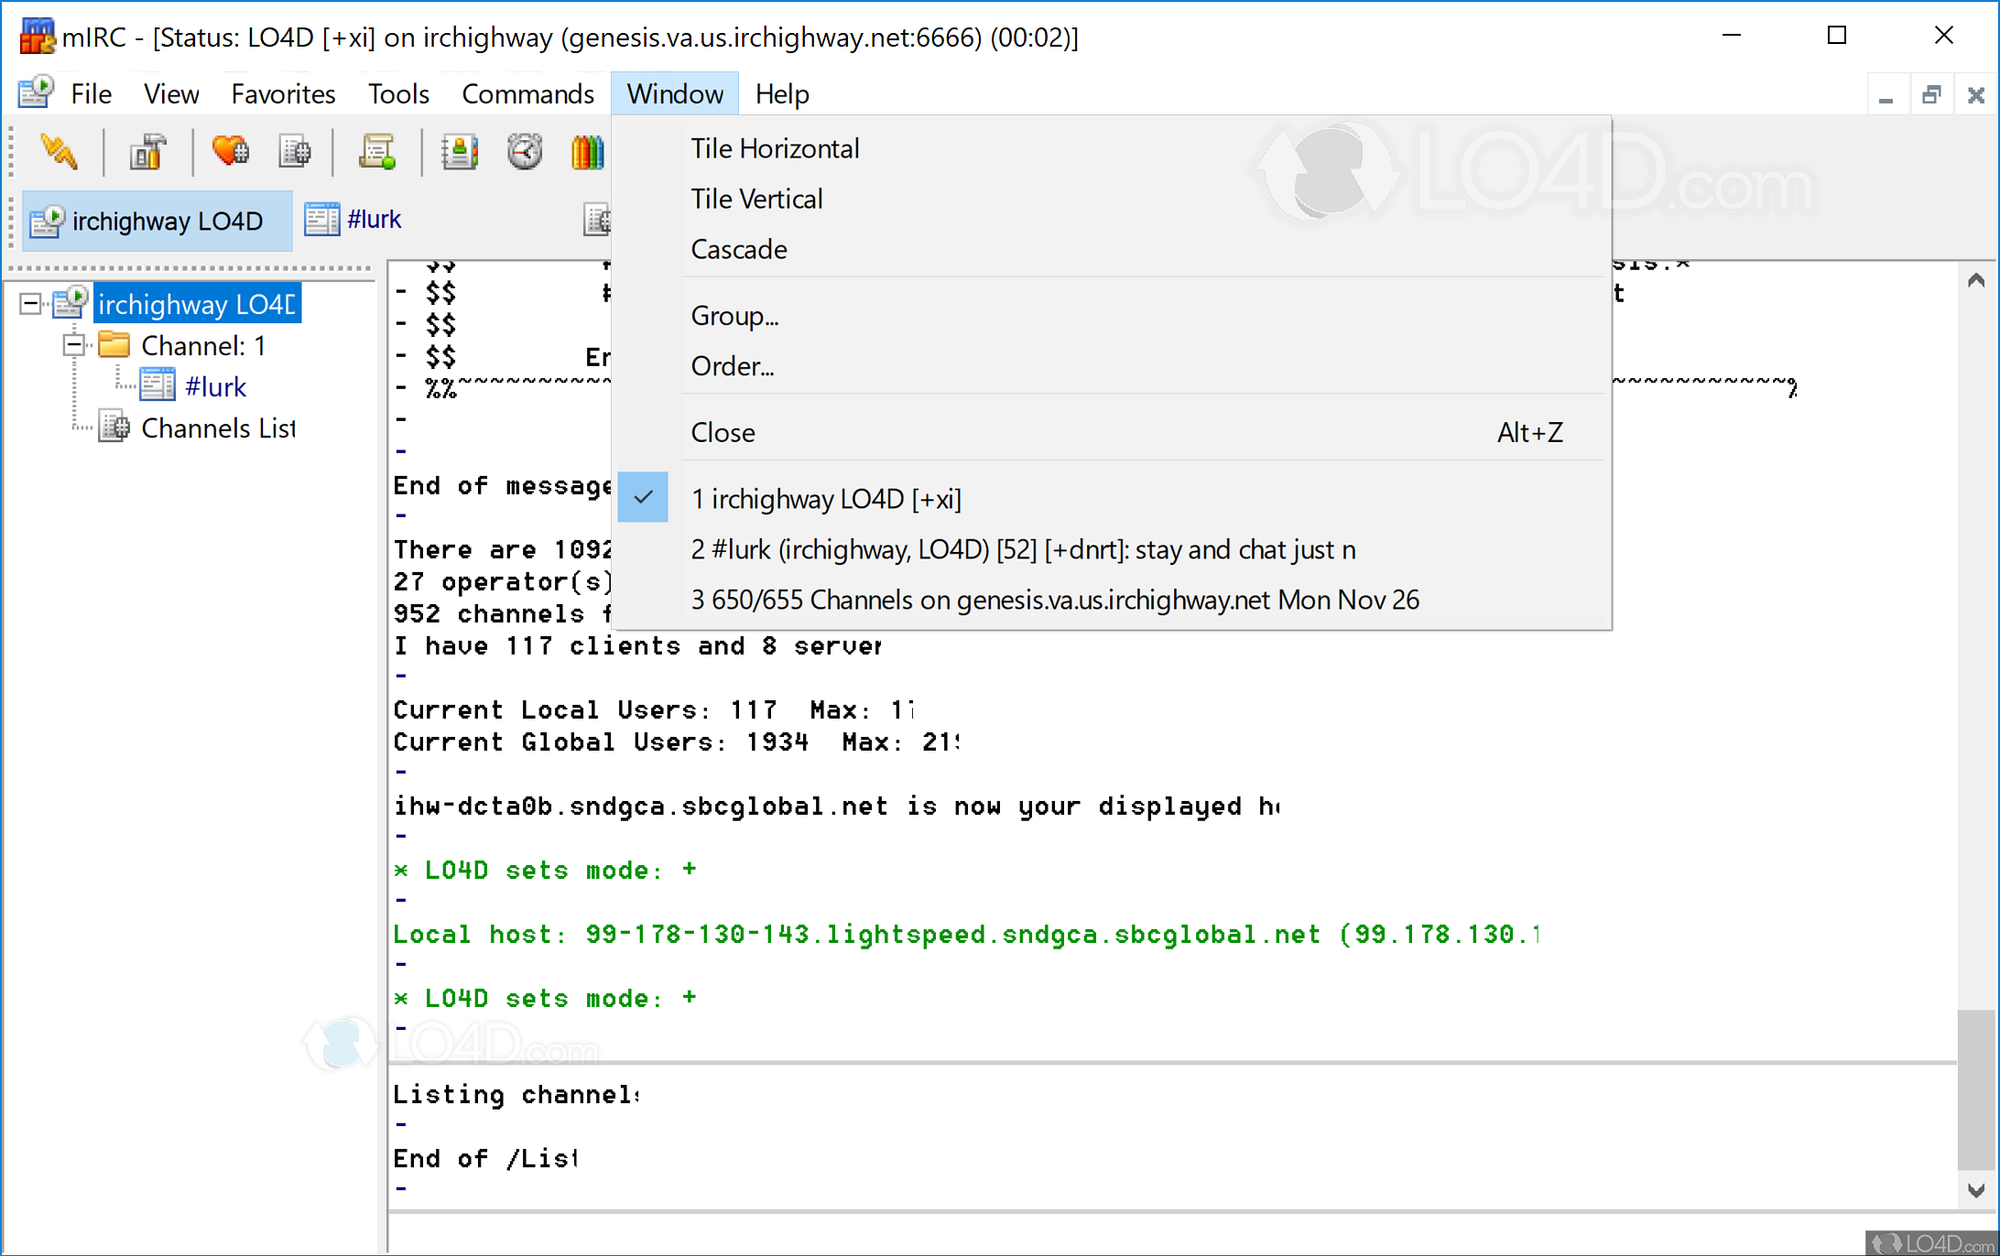Viewport: 2000px width, 1256px height.
Task: Click 'I have 117 clients' line
Action: (637, 645)
